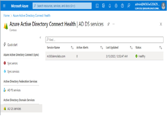Focus the Find filter field
The width and height of the screenshot is (167, 117).
[x=104, y=40]
